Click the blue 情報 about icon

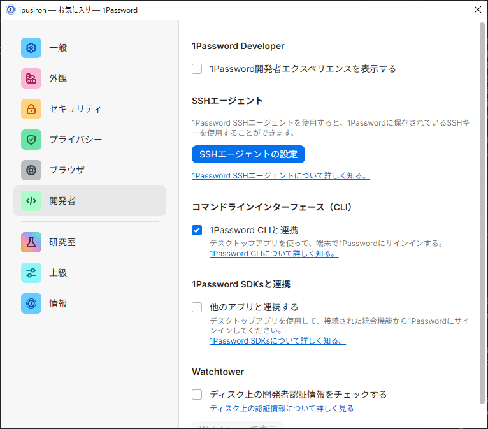[31, 303]
